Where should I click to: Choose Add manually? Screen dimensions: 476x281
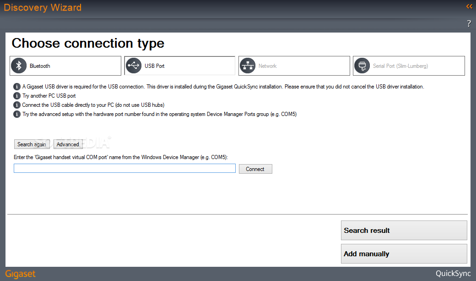click(x=404, y=254)
